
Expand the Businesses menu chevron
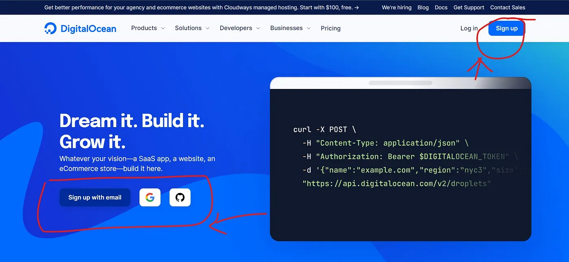(x=308, y=28)
